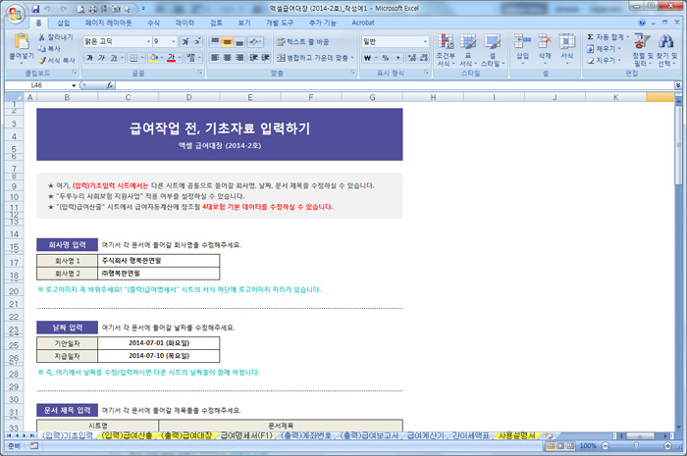This screenshot has width=687, height=456.
Task: Open borders dropdown arrow
Action: 142,58
